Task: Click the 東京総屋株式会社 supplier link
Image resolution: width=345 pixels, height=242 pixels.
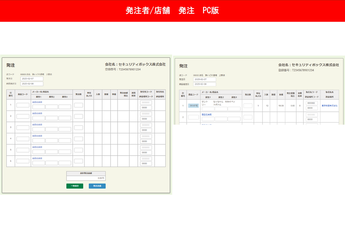Action: tap(329, 106)
